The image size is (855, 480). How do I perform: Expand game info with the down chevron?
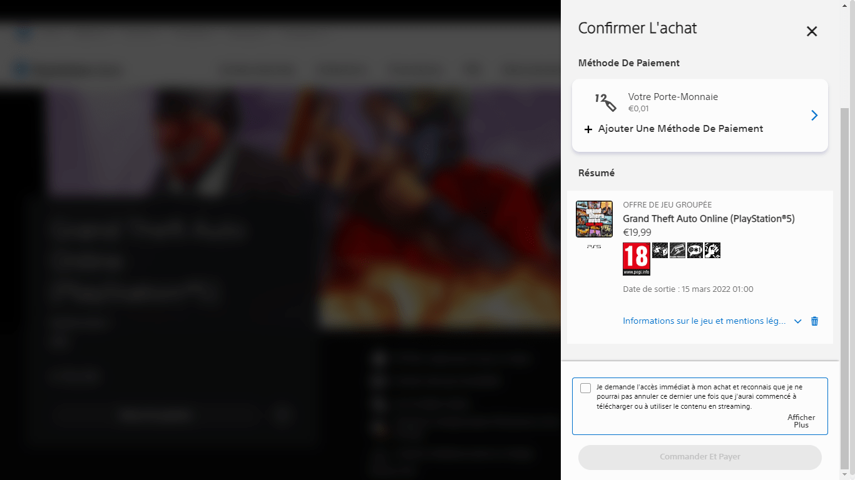pyautogui.click(x=797, y=321)
